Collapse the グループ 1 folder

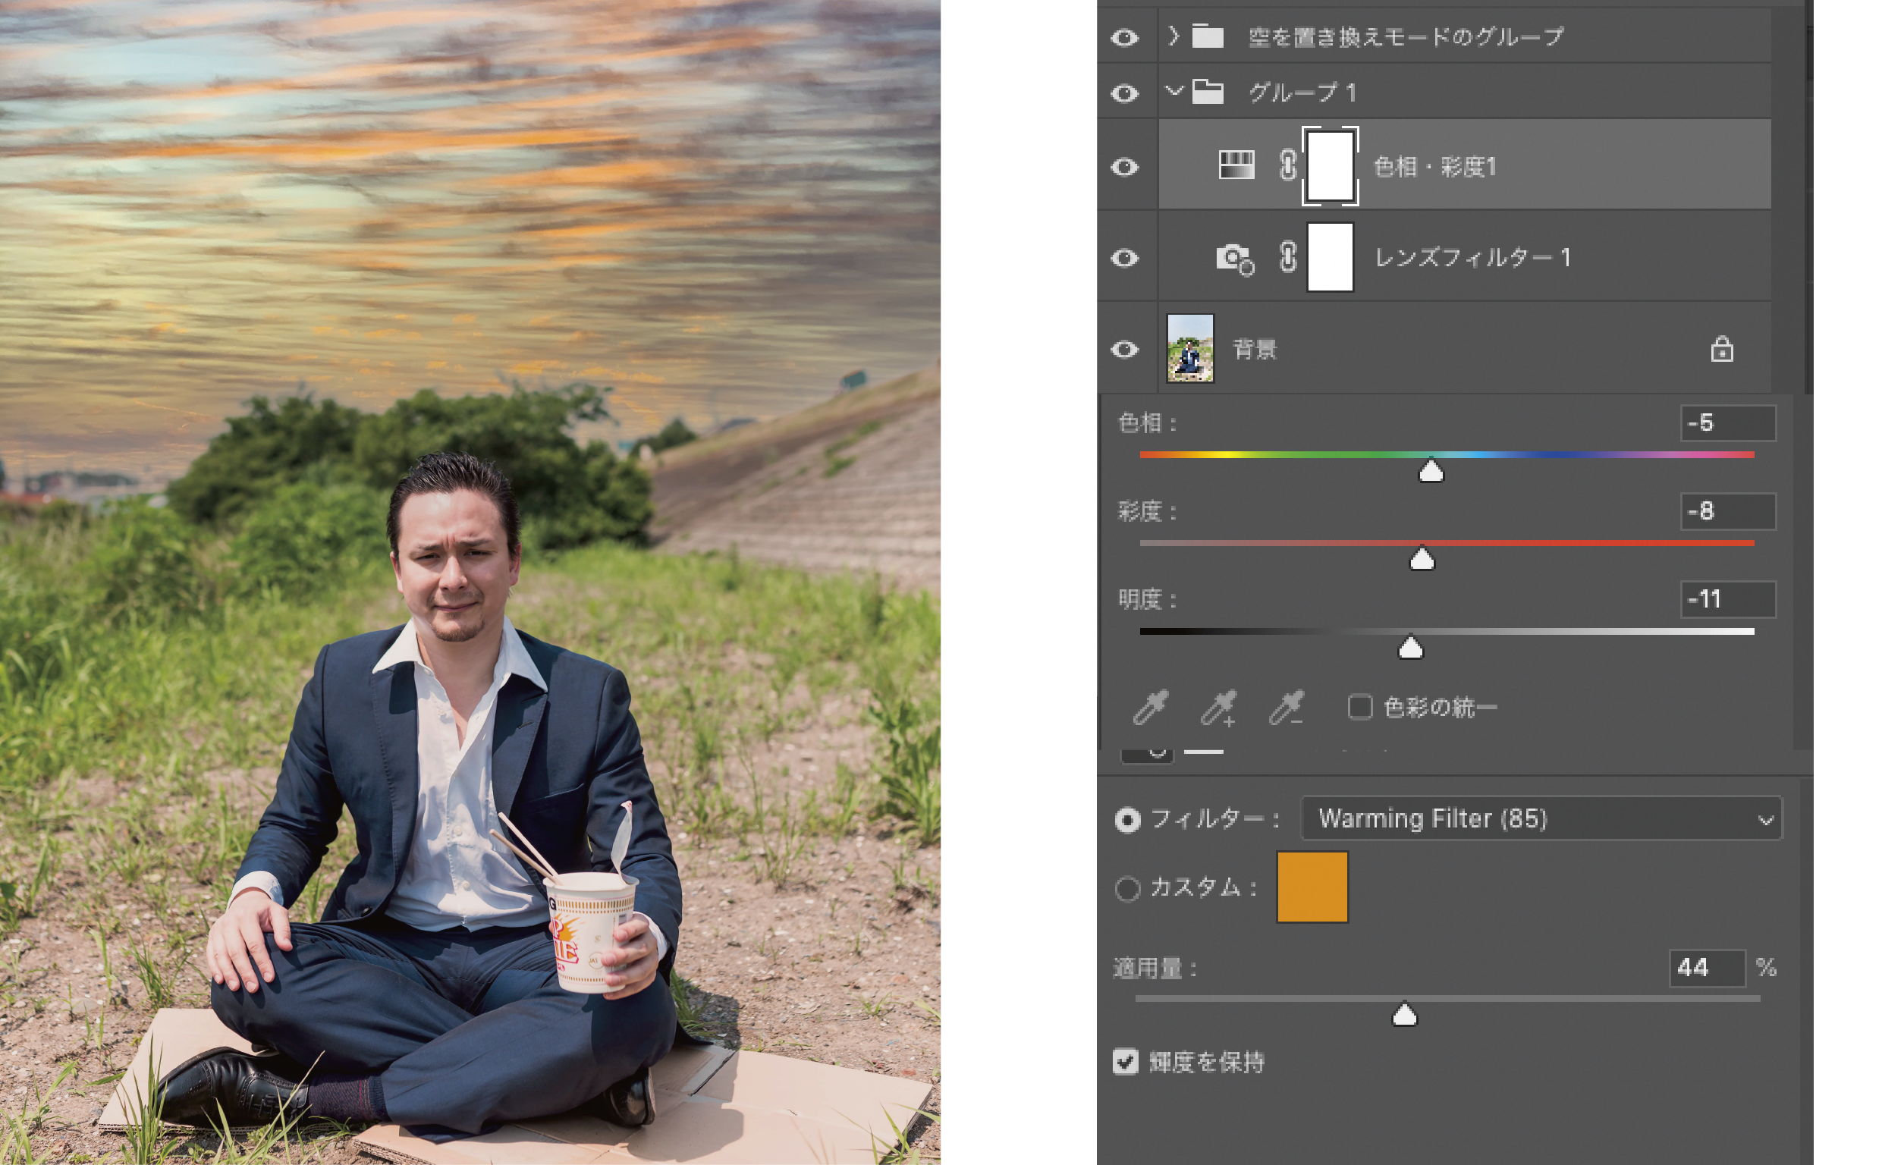(x=1173, y=92)
